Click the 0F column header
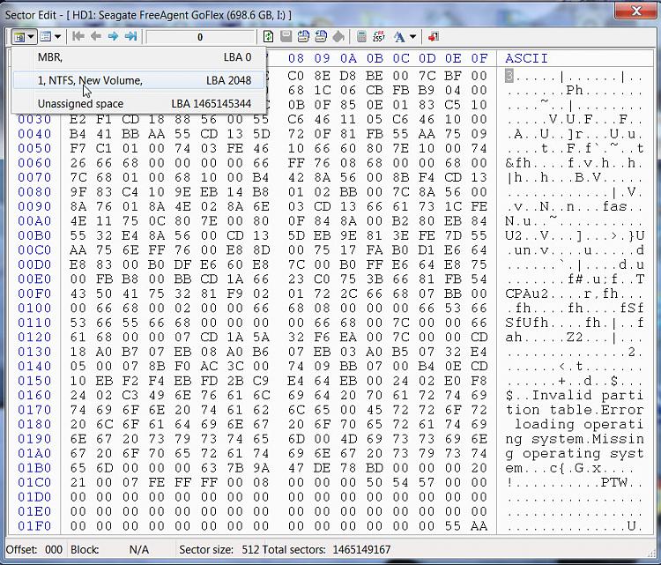Screen dimensions: 661x565 click(479, 58)
